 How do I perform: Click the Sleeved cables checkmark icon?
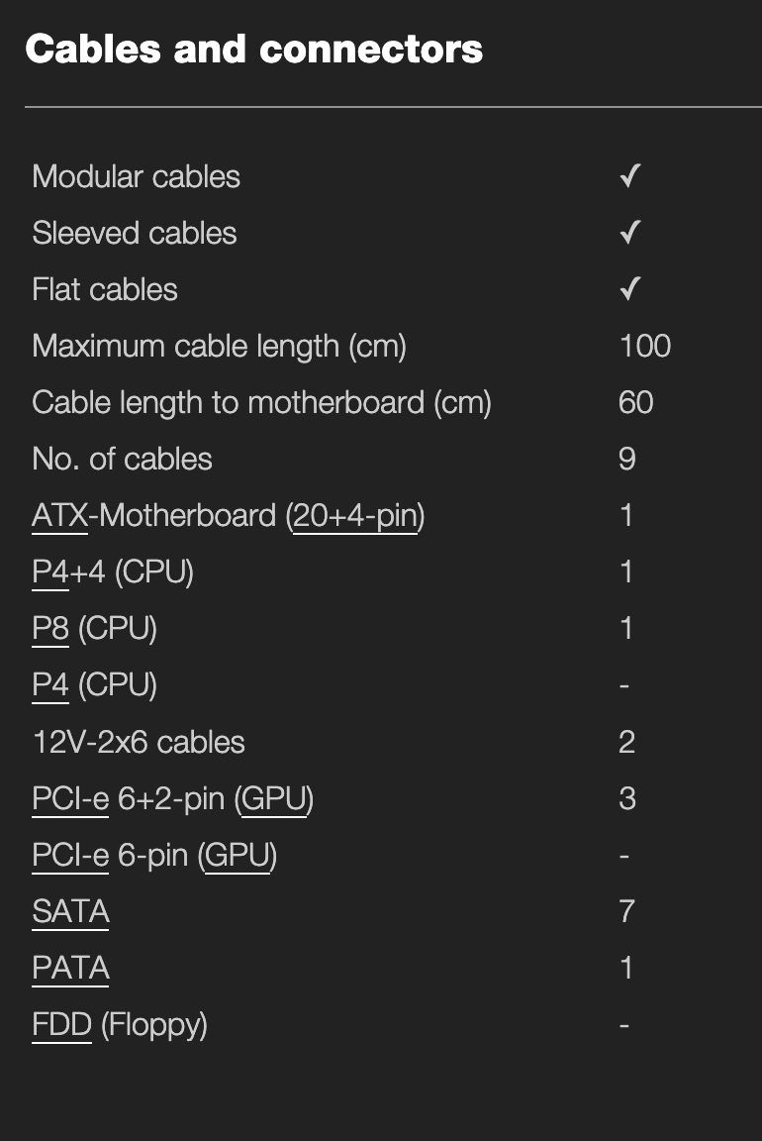coord(630,234)
